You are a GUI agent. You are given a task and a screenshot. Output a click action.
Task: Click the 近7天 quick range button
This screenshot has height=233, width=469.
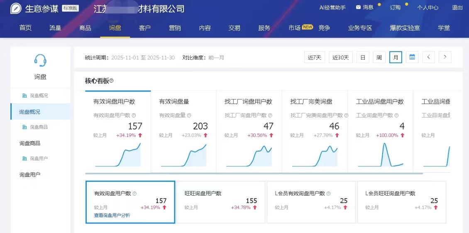(315, 58)
